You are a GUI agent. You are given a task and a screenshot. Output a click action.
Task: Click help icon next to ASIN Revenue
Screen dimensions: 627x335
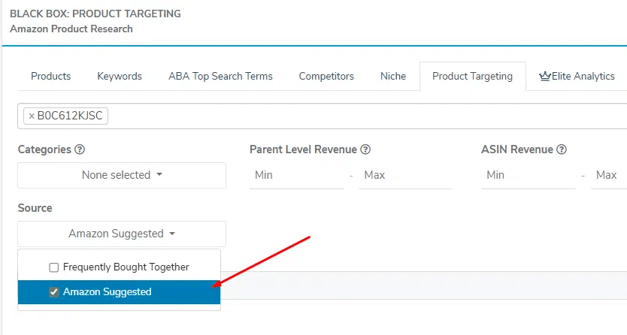[562, 149]
